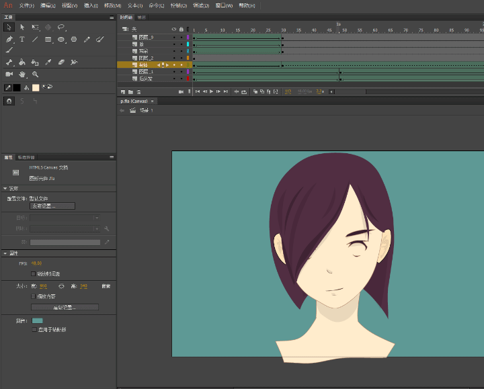This screenshot has width=484, height=389.
Task: Toggle visibility dot of 图层_9 layer
Action: click(x=174, y=38)
